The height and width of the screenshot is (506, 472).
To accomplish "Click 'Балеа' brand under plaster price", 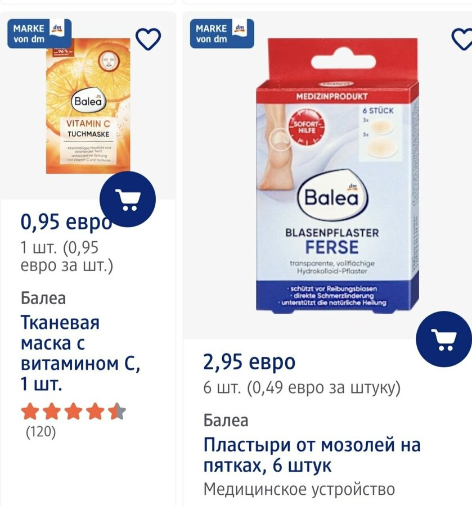I will pos(226,420).
